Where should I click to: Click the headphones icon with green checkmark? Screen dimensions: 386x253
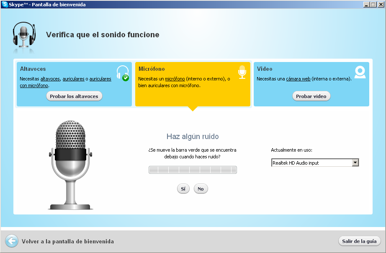(123, 73)
